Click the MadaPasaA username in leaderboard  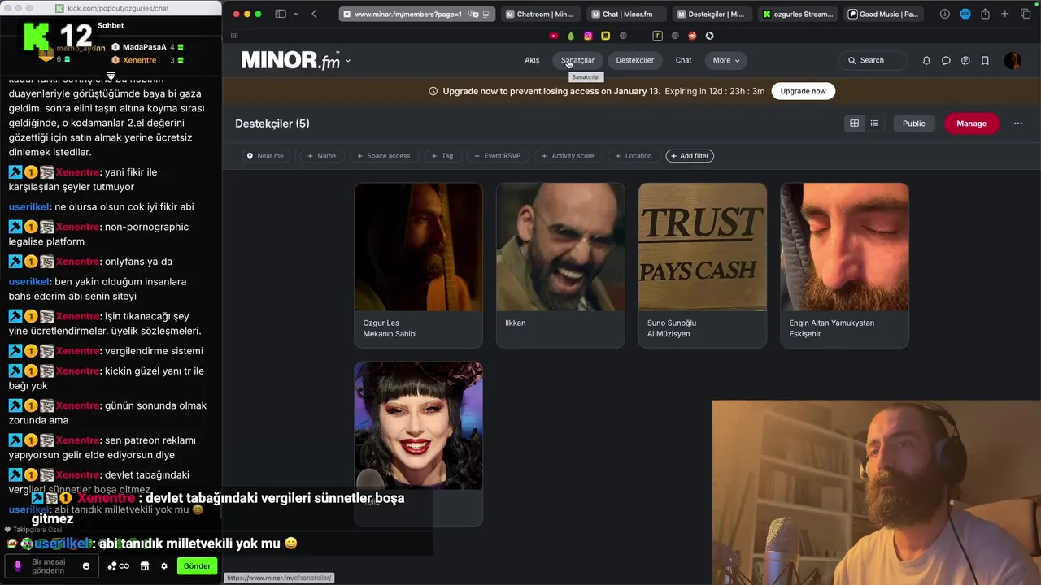coord(144,47)
